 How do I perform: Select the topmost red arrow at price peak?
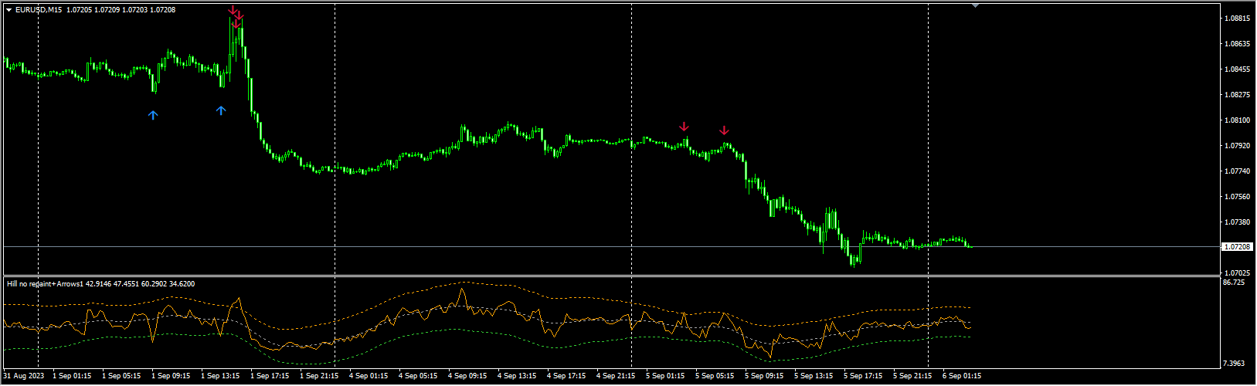point(233,10)
